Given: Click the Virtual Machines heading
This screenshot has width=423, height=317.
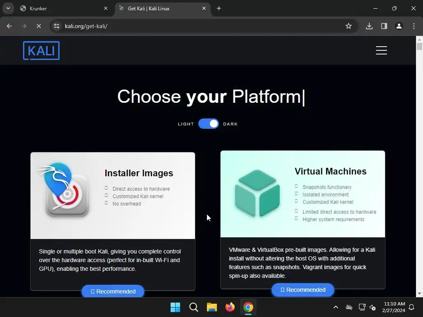Looking at the screenshot, I should [330, 171].
